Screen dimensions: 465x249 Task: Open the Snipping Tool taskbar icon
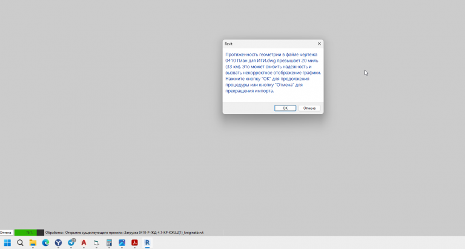[96, 243]
